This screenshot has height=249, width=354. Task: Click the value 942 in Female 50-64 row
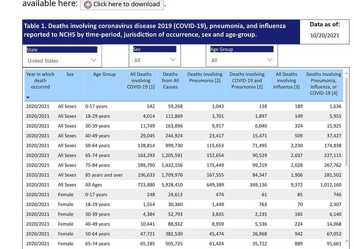299,234
